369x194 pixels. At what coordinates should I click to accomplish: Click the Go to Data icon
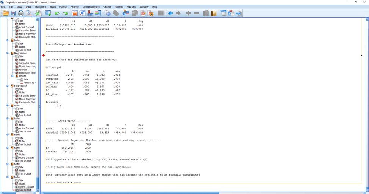(75, 13)
